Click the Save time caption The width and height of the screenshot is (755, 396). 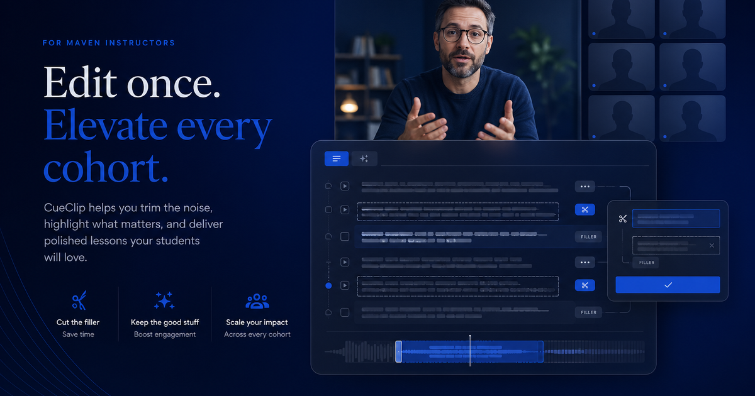[x=78, y=334]
